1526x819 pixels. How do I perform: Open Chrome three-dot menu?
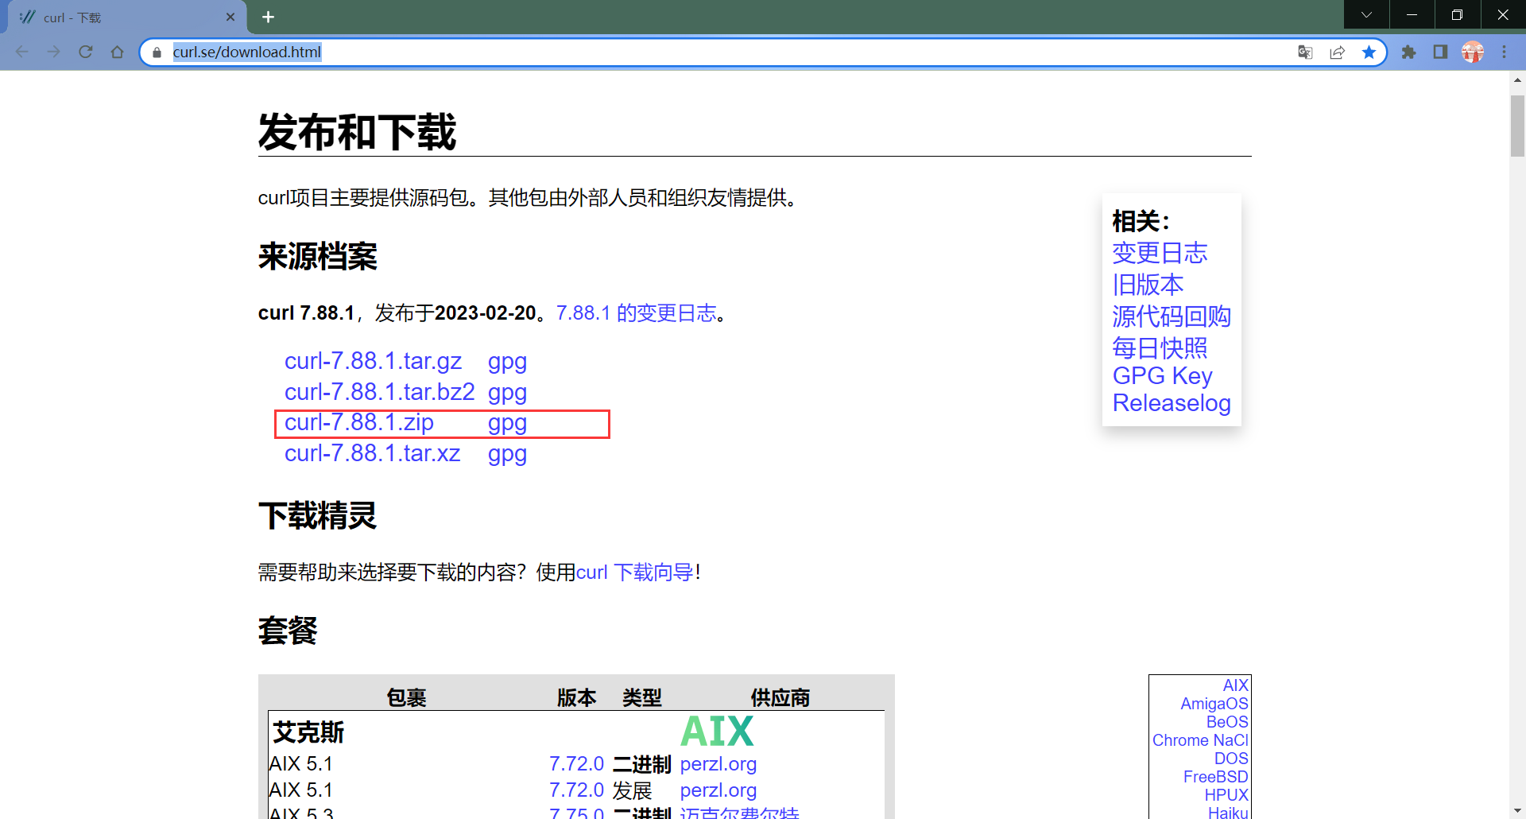pos(1505,52)
